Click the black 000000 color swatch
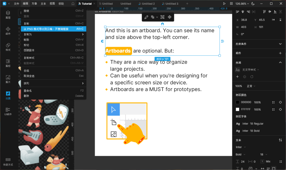Screen dimensions: 286x170 (238, 102)
